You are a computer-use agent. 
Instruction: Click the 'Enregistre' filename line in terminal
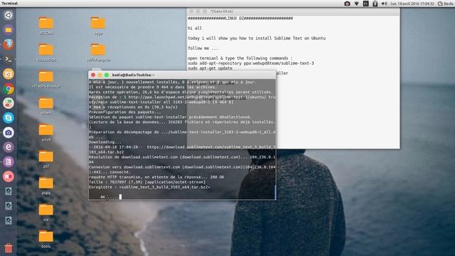[x=149, y=187]
